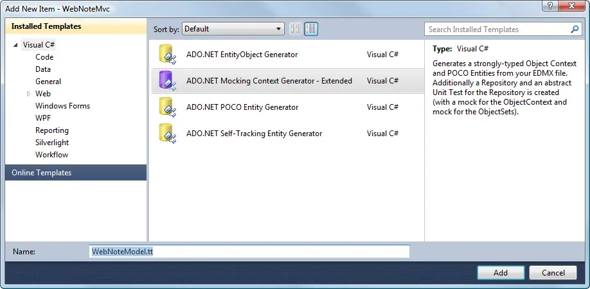Viewport: 590px width, 289px height.
Task: Click Visual C# label in EntityObject Generator row
Action: click(382, 55)
